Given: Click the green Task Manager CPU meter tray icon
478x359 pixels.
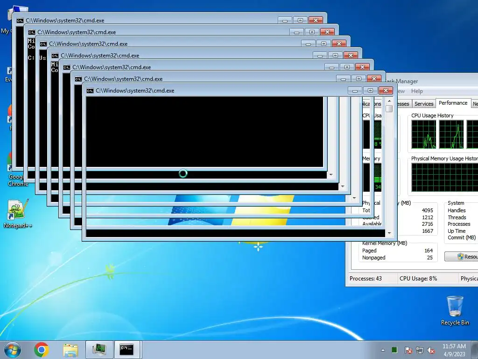Looking at the screenshot, I should coord(394,350).
